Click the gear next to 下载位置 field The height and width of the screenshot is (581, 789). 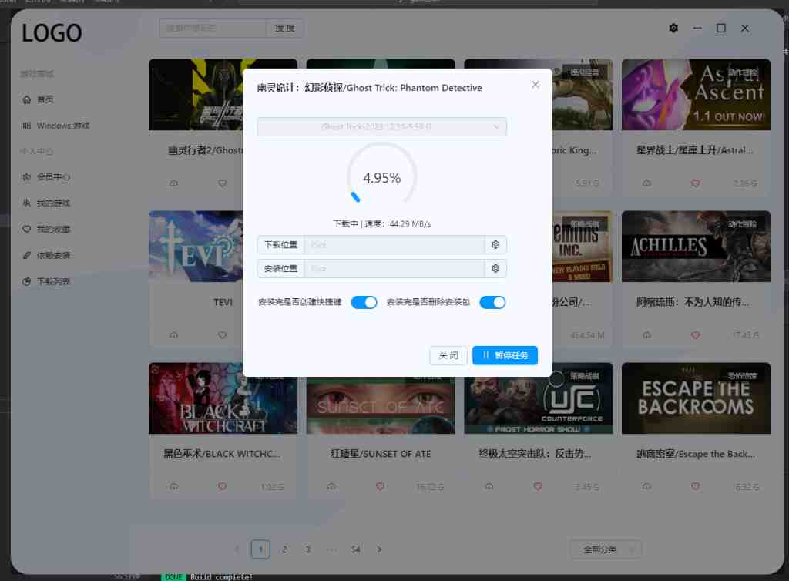pos(495,244)
